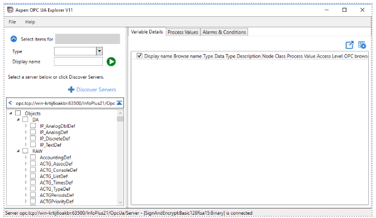Click the Data Type column header

(225, 56)
